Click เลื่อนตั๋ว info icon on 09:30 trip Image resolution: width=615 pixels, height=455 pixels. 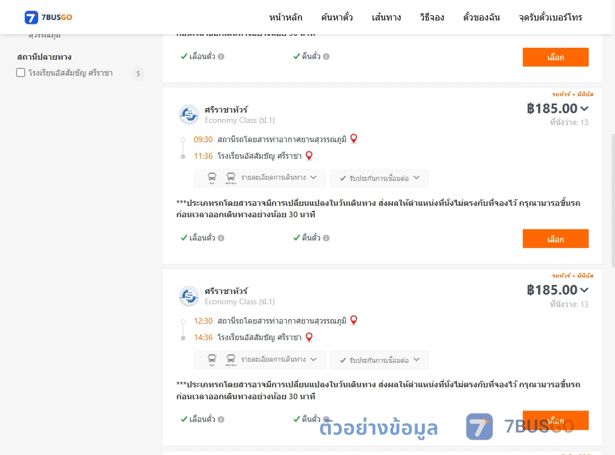[221, 238]
